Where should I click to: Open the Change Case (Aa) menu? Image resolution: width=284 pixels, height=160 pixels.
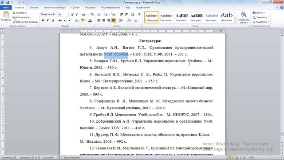click(84, 15)
